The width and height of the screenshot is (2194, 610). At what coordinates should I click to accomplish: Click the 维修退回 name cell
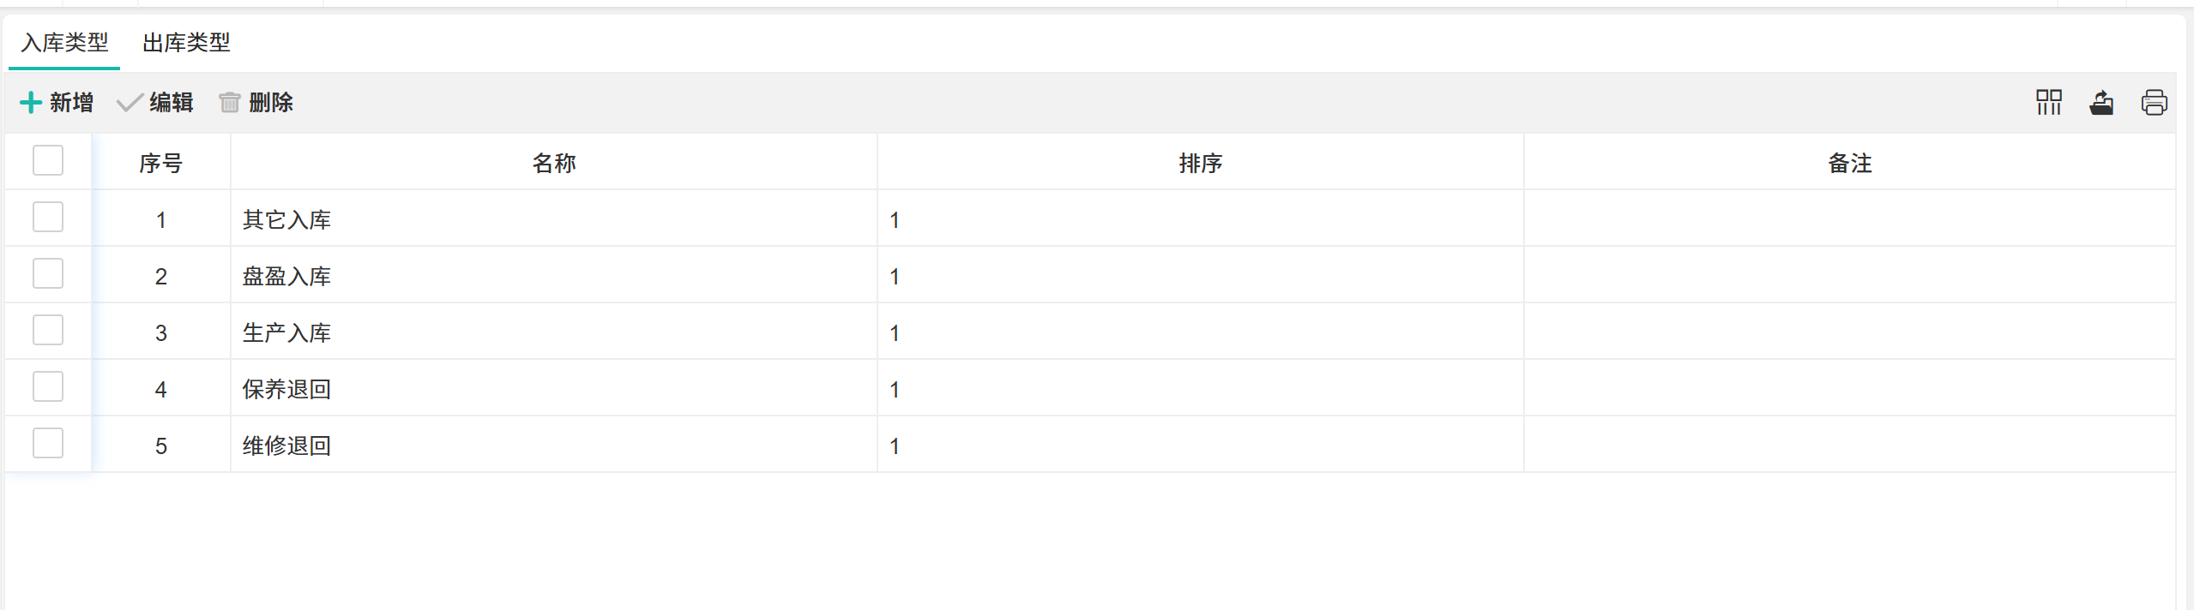pos(286,446)
